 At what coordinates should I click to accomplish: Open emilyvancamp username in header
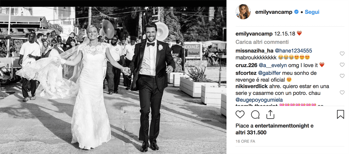pos(274,12)
